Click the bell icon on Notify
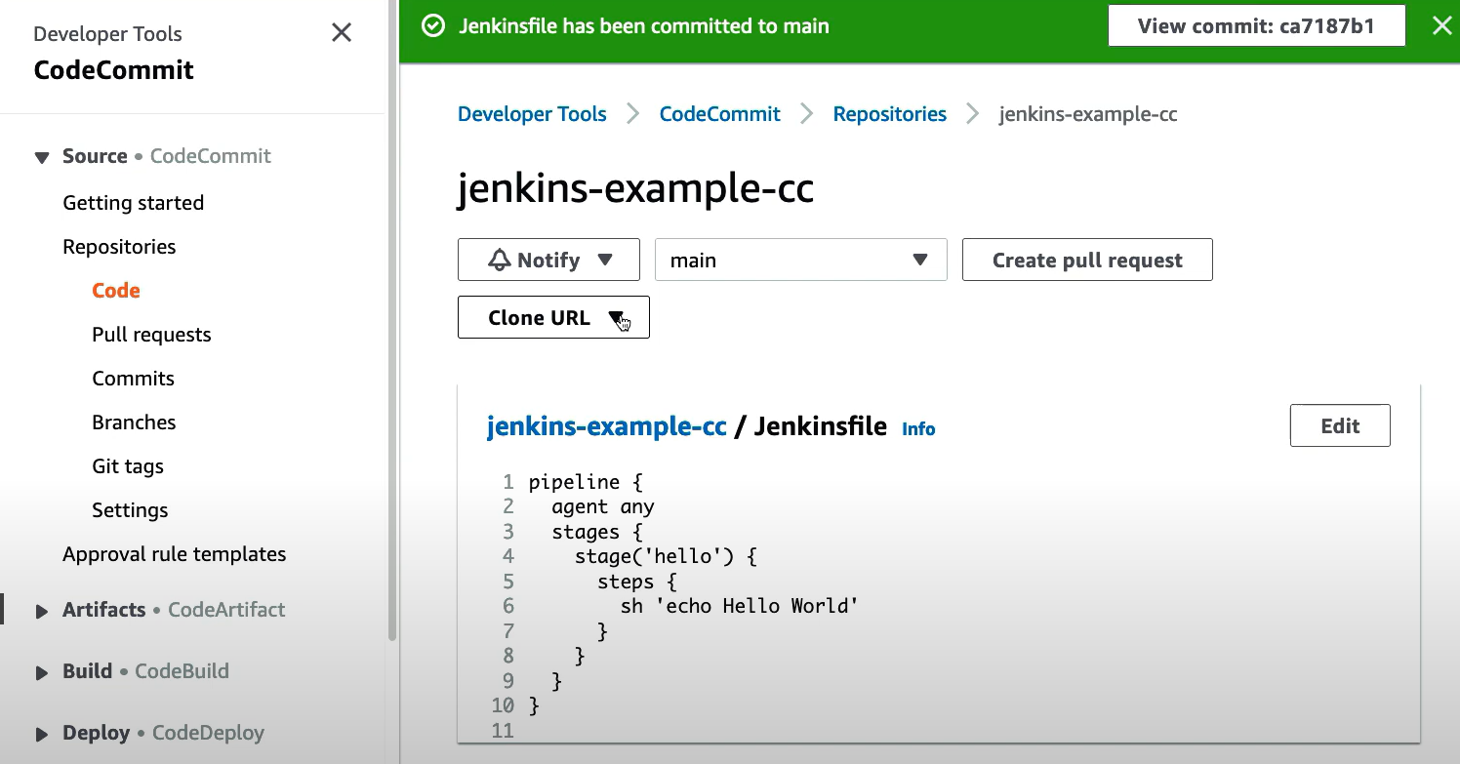This screenshot has width=1460, height=764. coord(500,260)
